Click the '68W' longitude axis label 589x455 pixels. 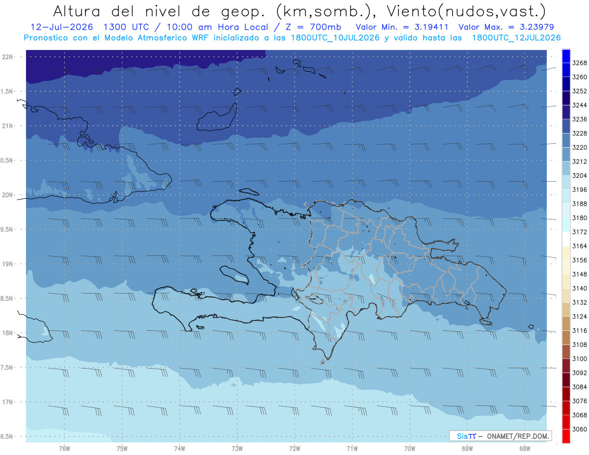(x=525, y=449)
